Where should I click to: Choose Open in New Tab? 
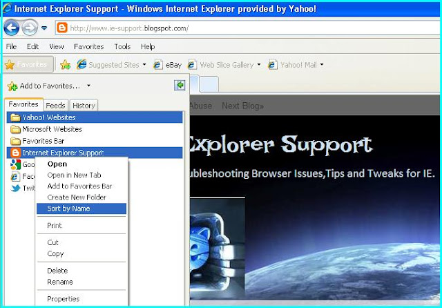(x=81, y=175)
